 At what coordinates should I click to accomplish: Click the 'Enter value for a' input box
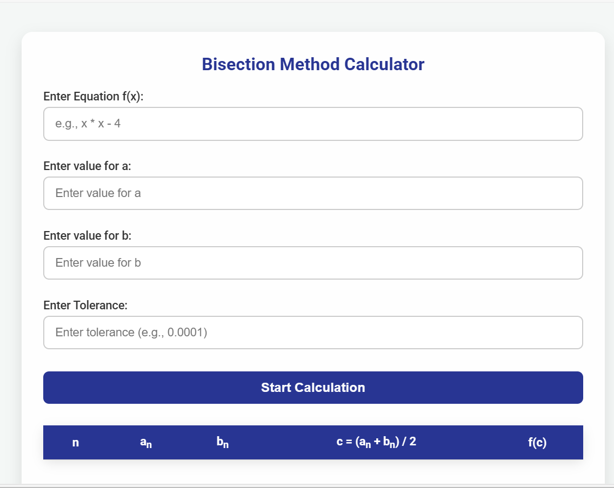click(x=313, y=193)
